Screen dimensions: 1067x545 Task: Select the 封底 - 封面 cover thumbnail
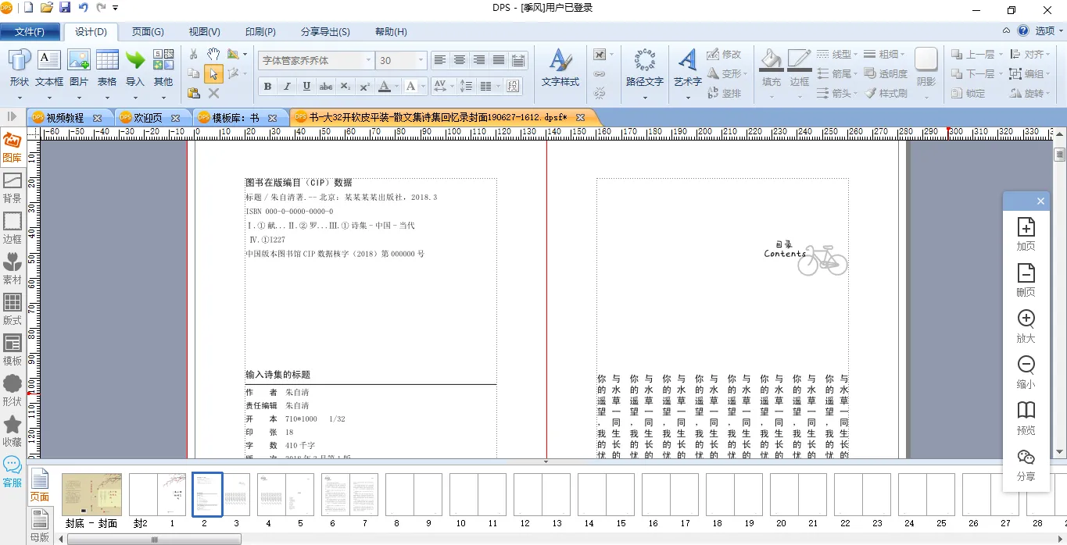(x=91, y=494)
